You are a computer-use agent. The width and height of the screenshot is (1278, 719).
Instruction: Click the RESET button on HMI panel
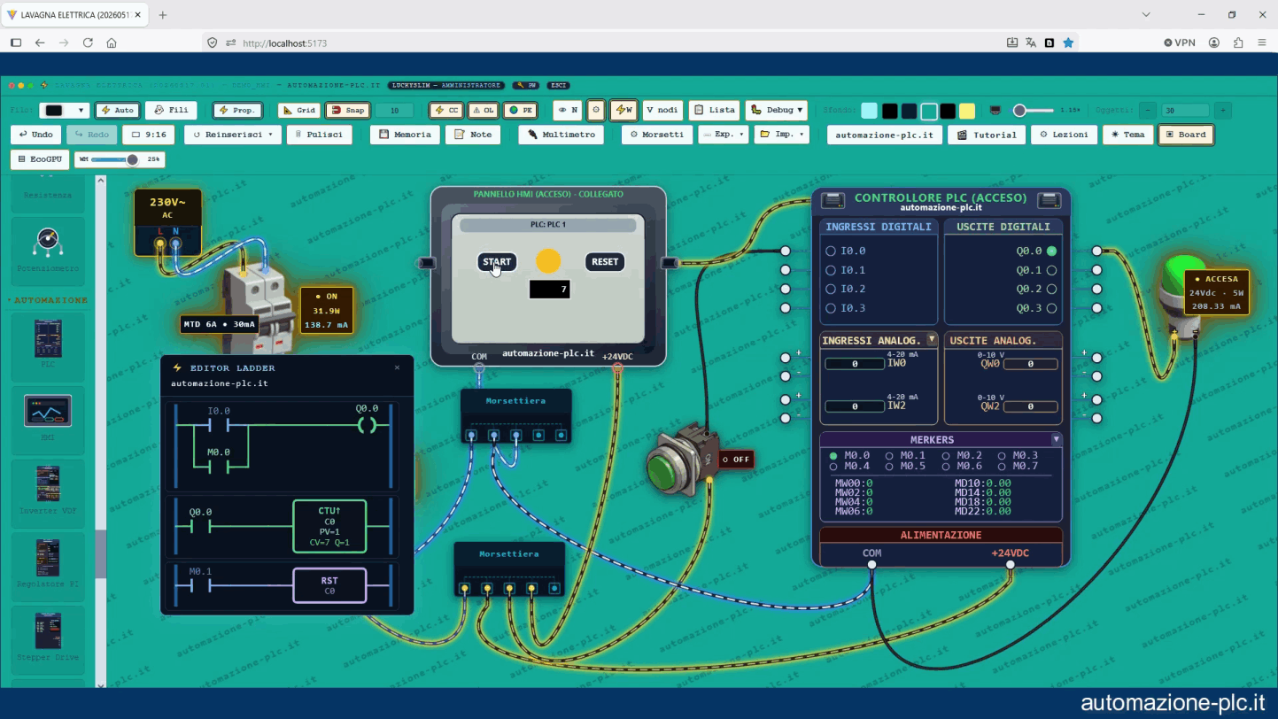(605, 261)
